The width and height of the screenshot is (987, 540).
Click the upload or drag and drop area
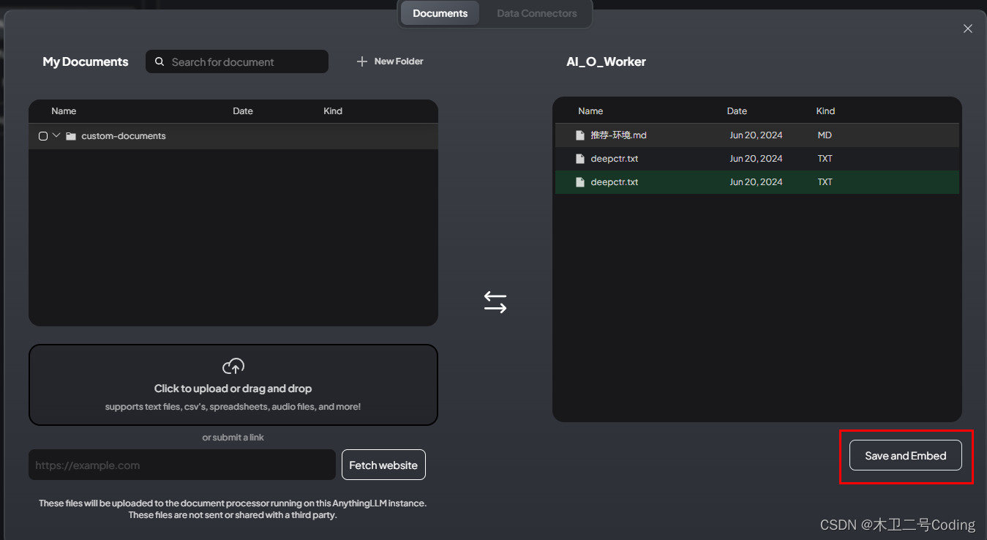click(233, 385)
